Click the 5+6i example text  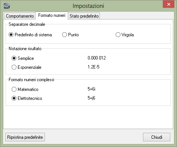point(91,89)
